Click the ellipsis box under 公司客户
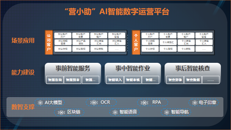Viewport: 231px width, 130px height. pos(117,49)
